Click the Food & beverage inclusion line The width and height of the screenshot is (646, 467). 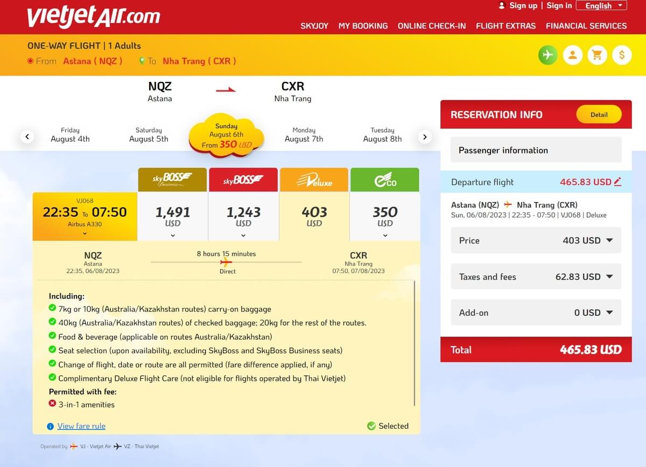[x=165, y=337]
